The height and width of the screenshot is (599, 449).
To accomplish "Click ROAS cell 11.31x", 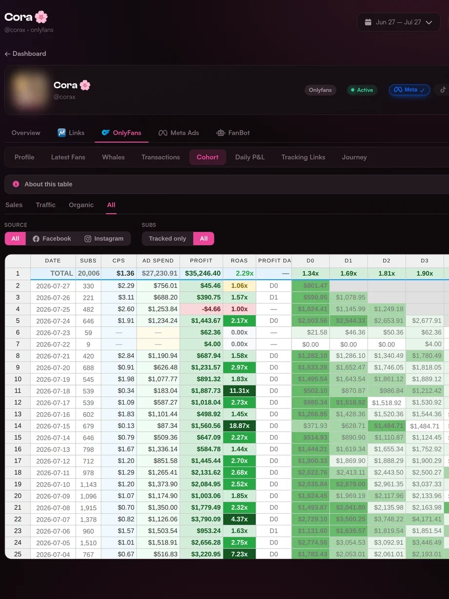I will (239, 391).
